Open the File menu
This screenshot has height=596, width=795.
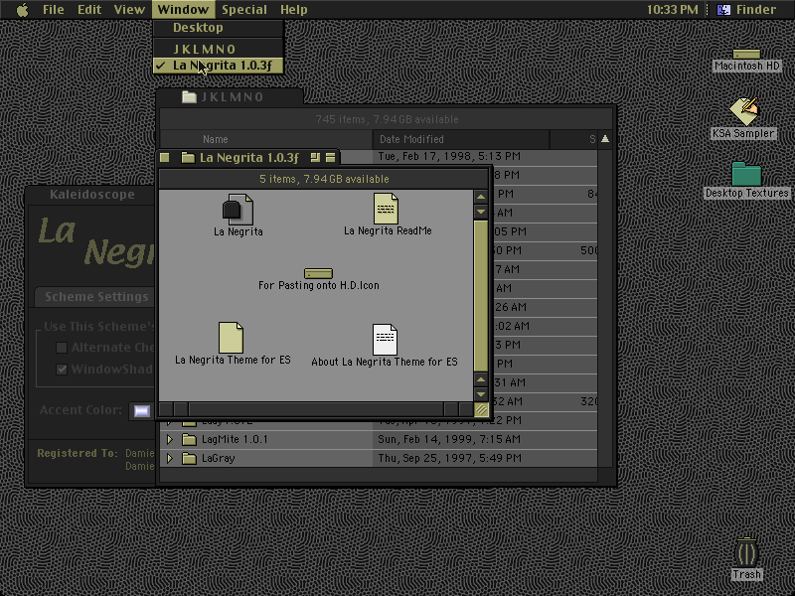click(54, 10)
